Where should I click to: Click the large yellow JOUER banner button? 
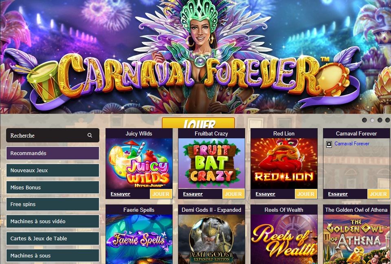coord(198,123)
